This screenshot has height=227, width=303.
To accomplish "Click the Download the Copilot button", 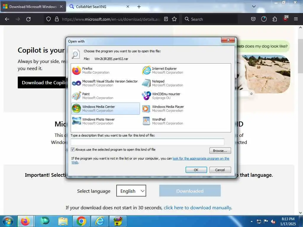I will point(42,83).
